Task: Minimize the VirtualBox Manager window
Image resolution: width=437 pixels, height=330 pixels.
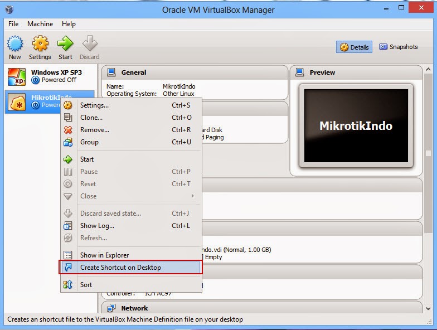Action: (386, 9)
